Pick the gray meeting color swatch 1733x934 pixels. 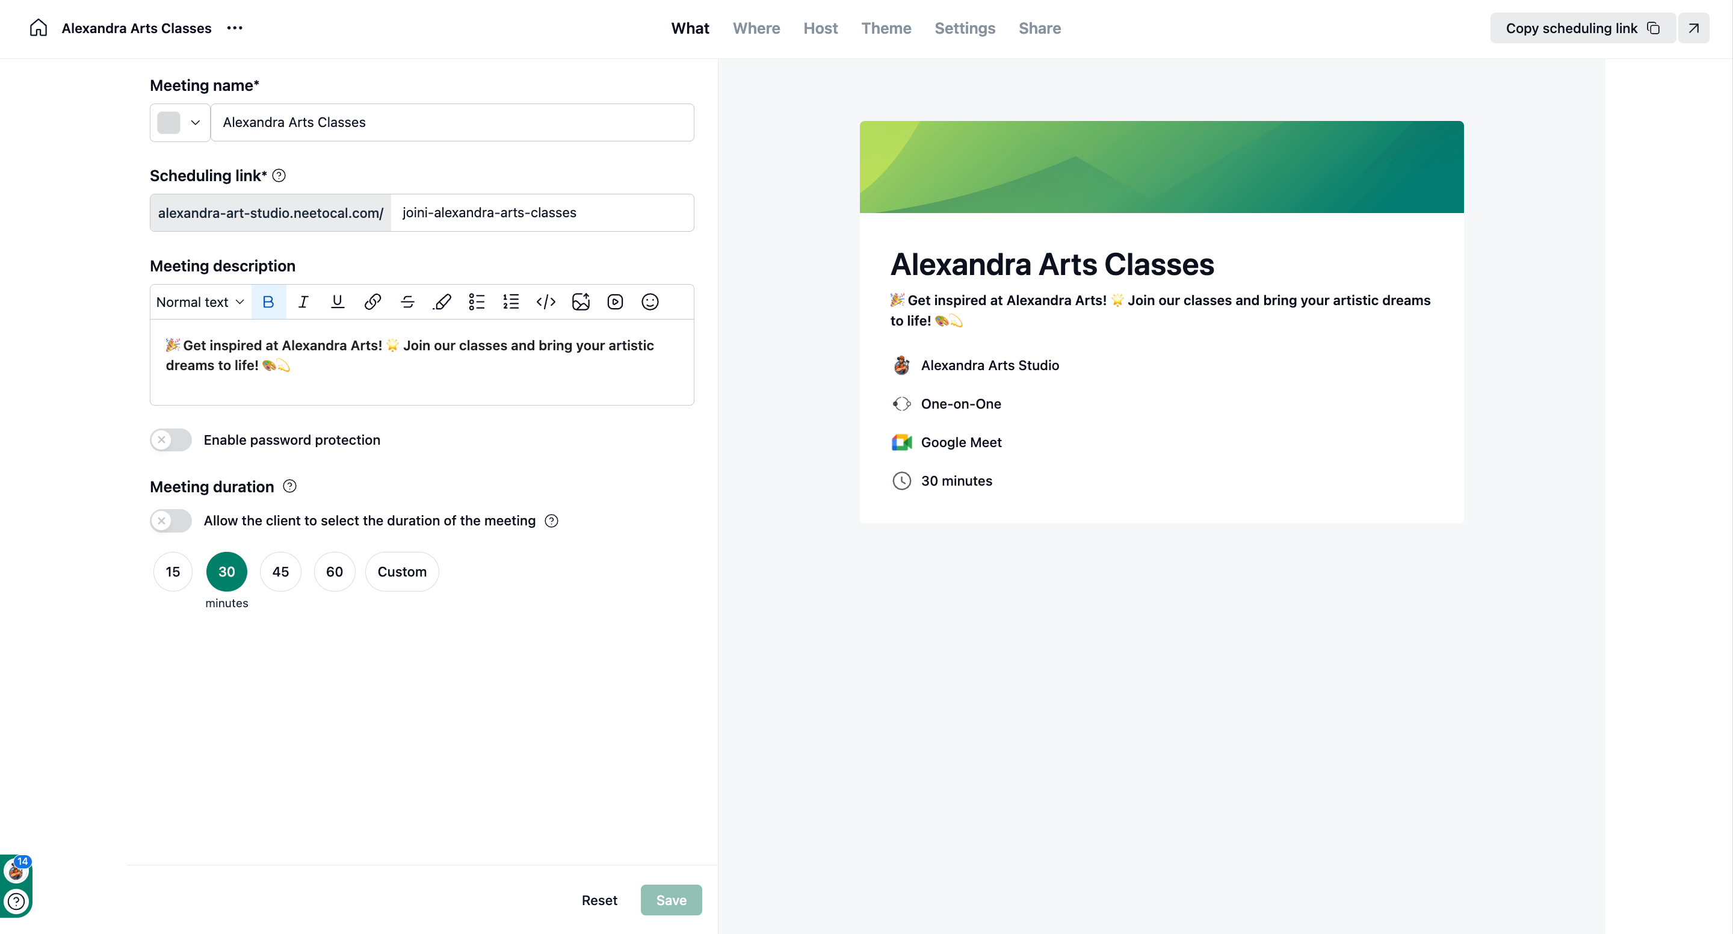[x=169, y=123]
